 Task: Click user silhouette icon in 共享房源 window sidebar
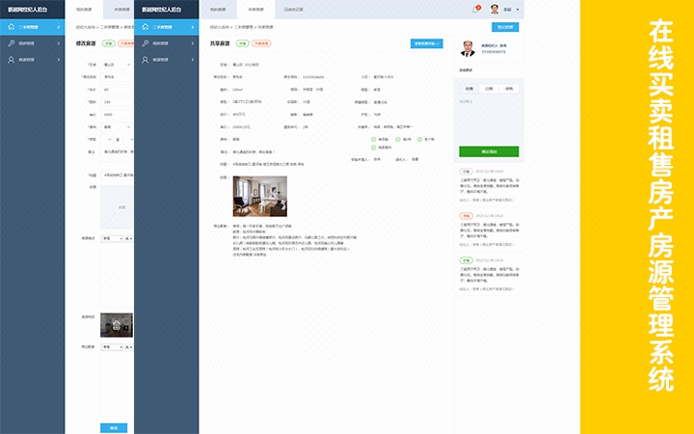click(x=146, y=60)
